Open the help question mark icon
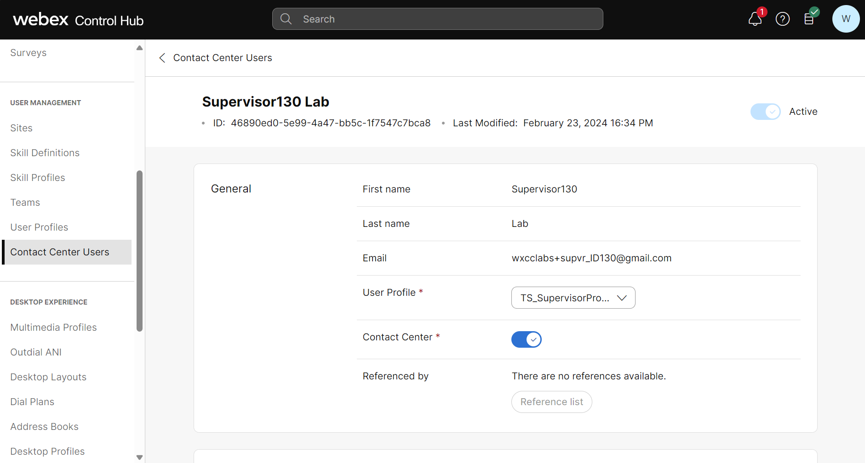Image resolution: width=865 pixels, height=463 pixels. coord(783,19)
